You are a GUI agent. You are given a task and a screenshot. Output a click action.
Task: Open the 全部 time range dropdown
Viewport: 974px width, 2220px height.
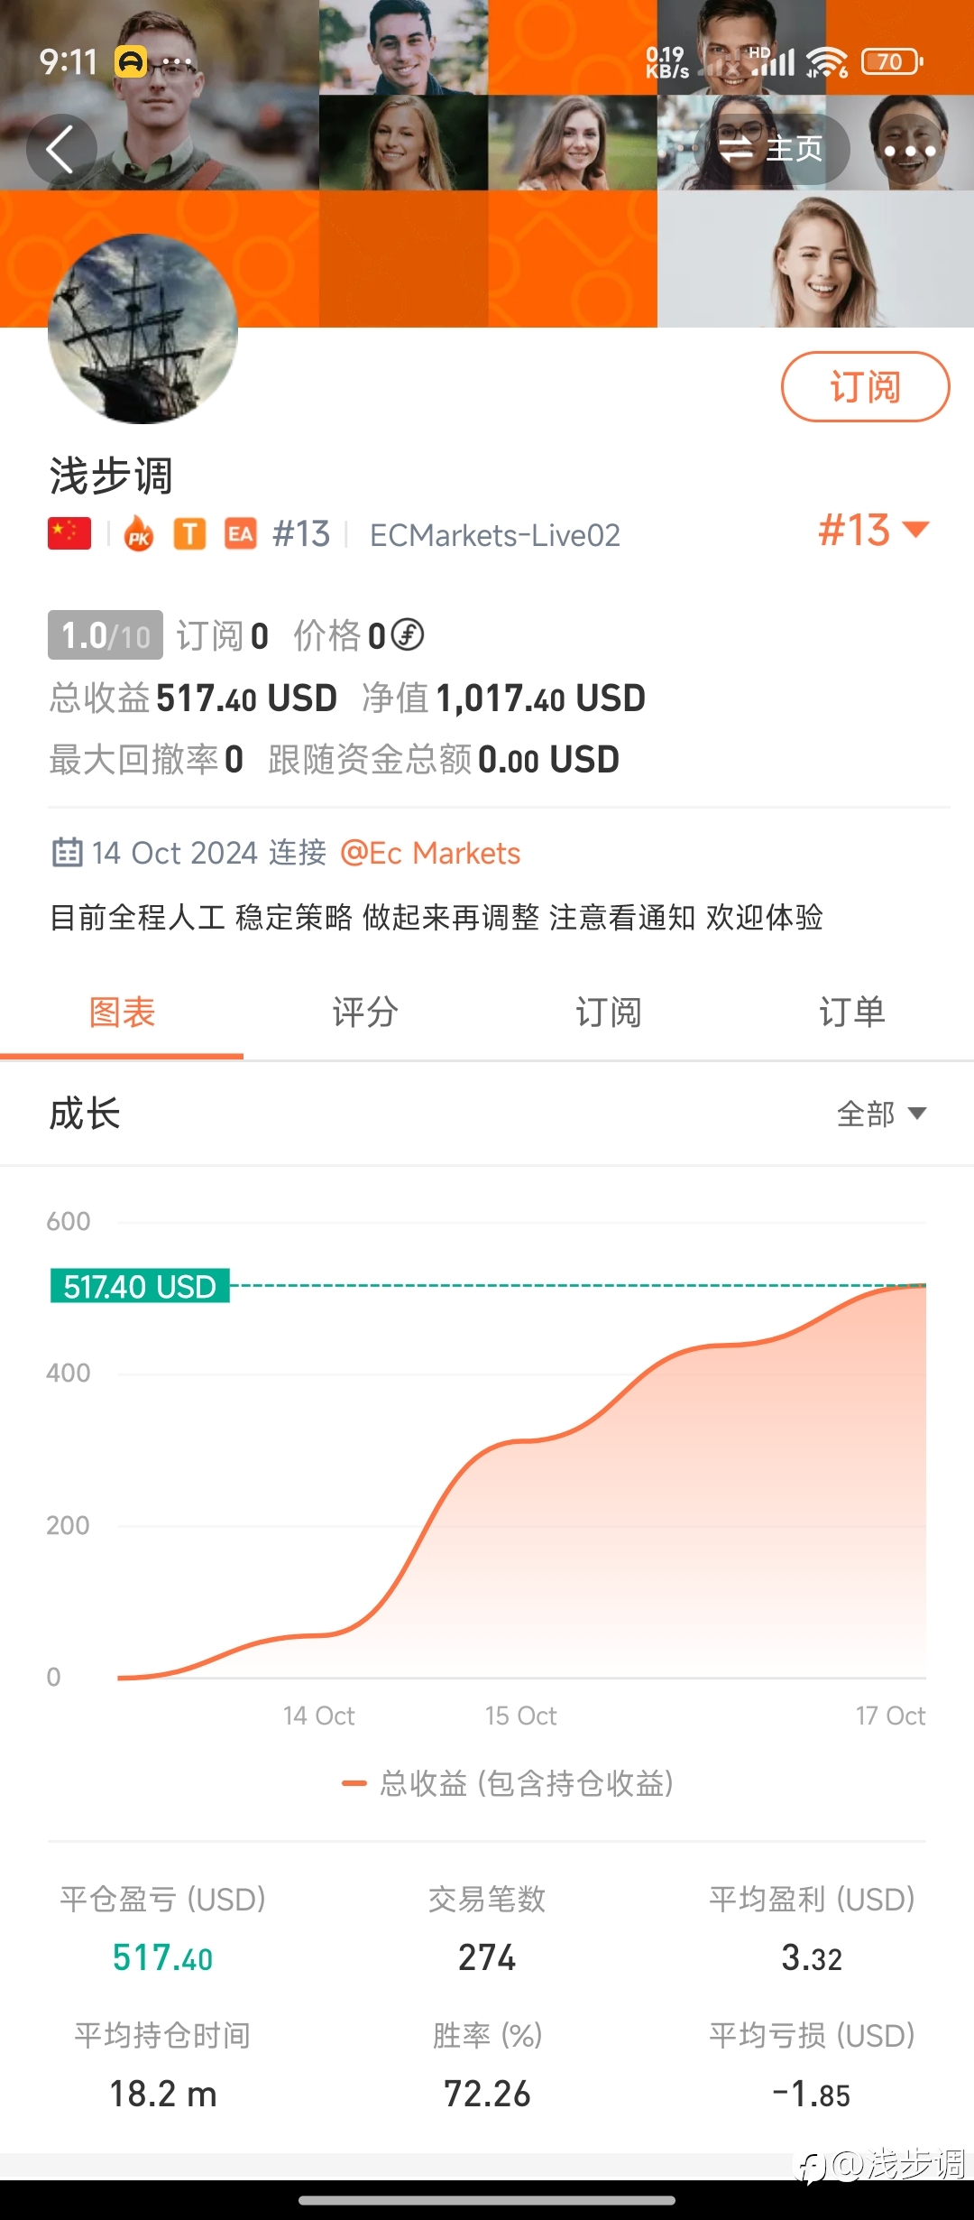click(881, 1114)
